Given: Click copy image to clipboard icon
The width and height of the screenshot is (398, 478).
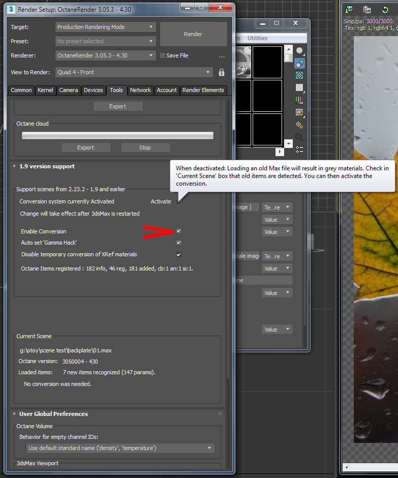Looking at the screenshot, I should 367,10.
